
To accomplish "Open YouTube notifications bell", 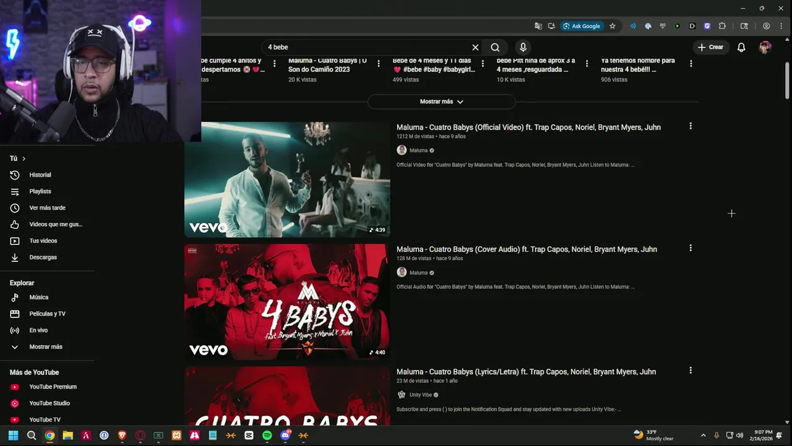I will point(741,47).
